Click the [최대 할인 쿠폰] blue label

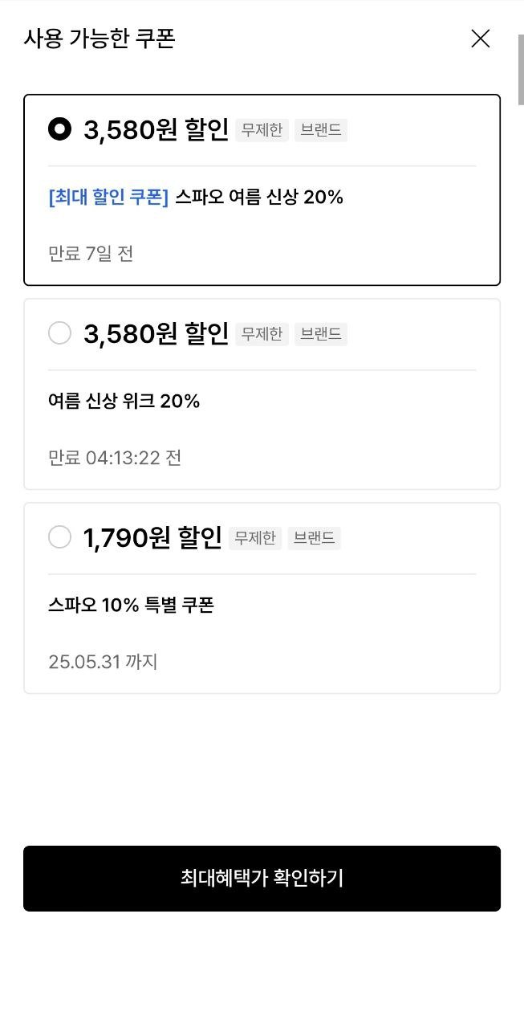108,197
